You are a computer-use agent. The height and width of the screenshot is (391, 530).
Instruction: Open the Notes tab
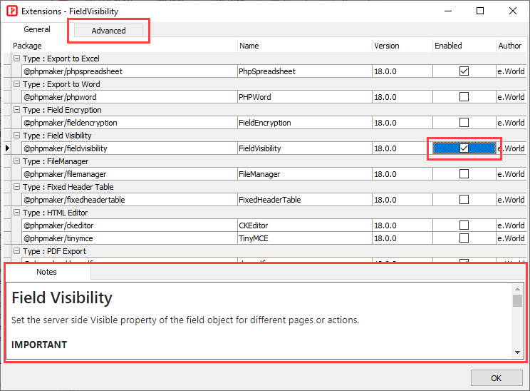click(x=47, y=272)
